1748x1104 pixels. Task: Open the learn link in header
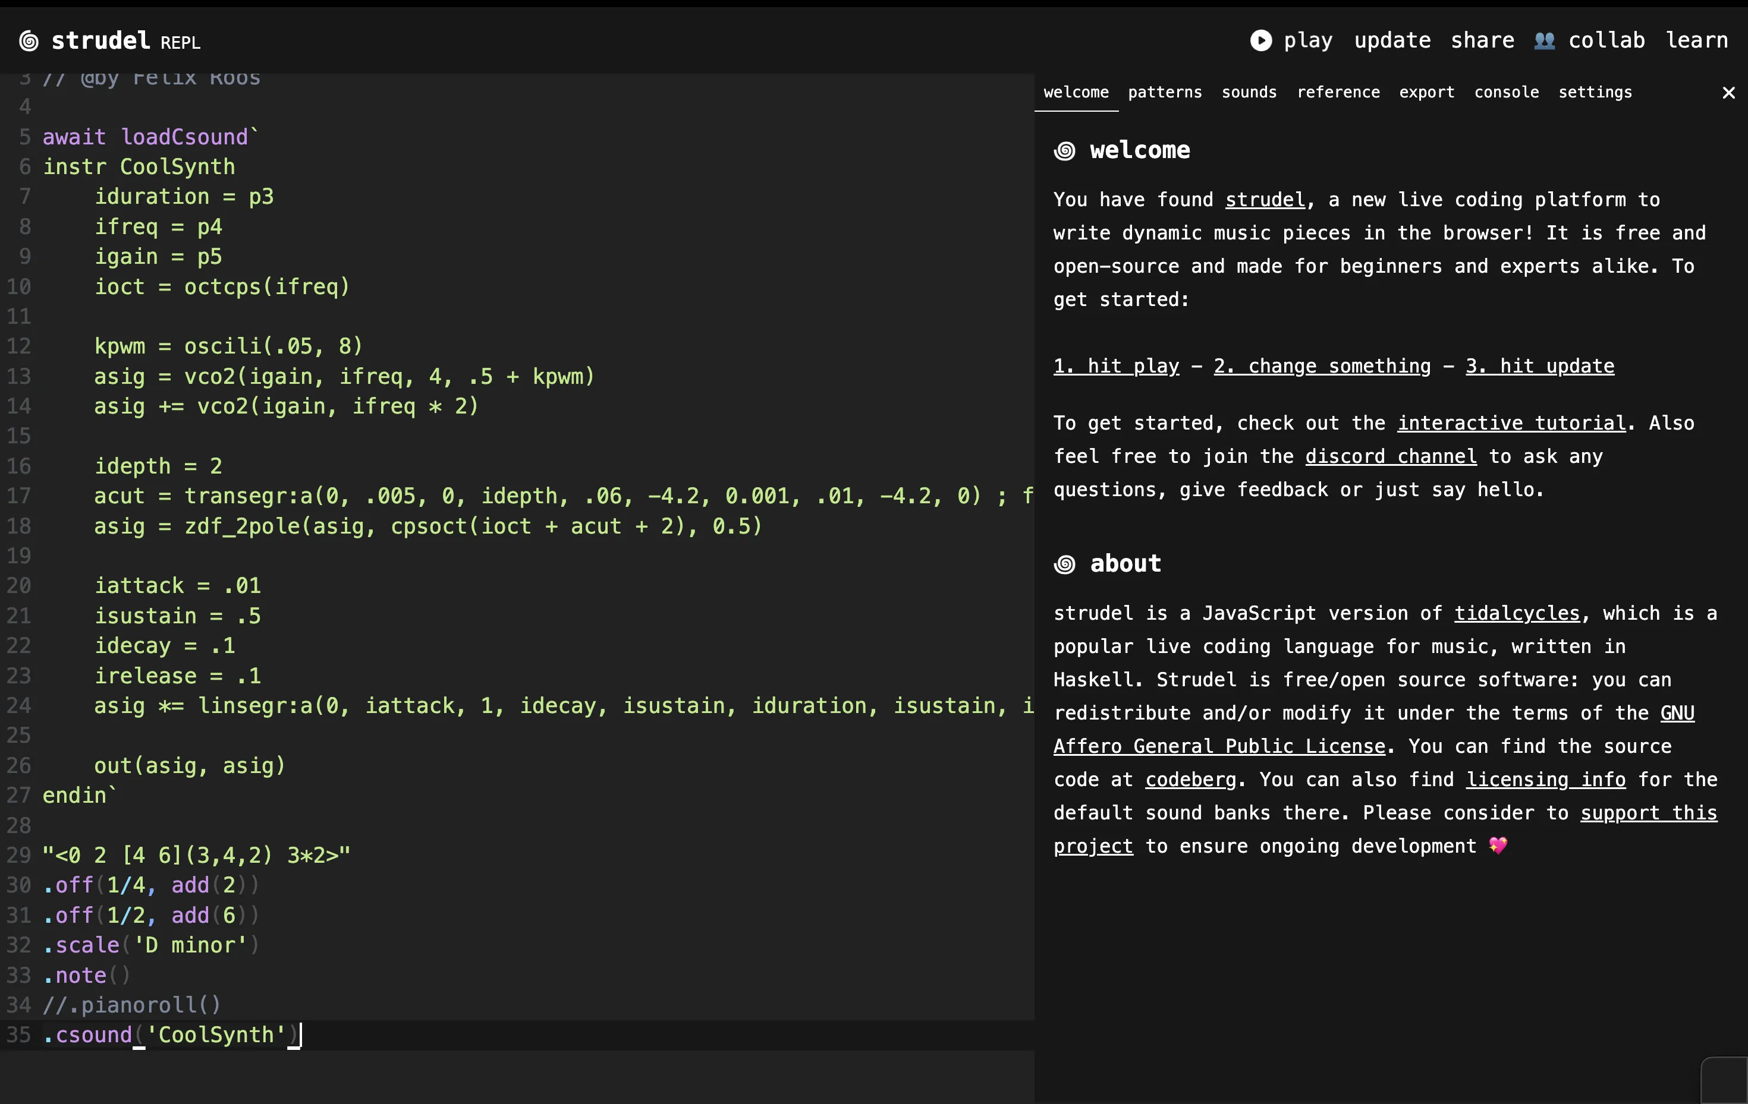(x=1696, y=40)
